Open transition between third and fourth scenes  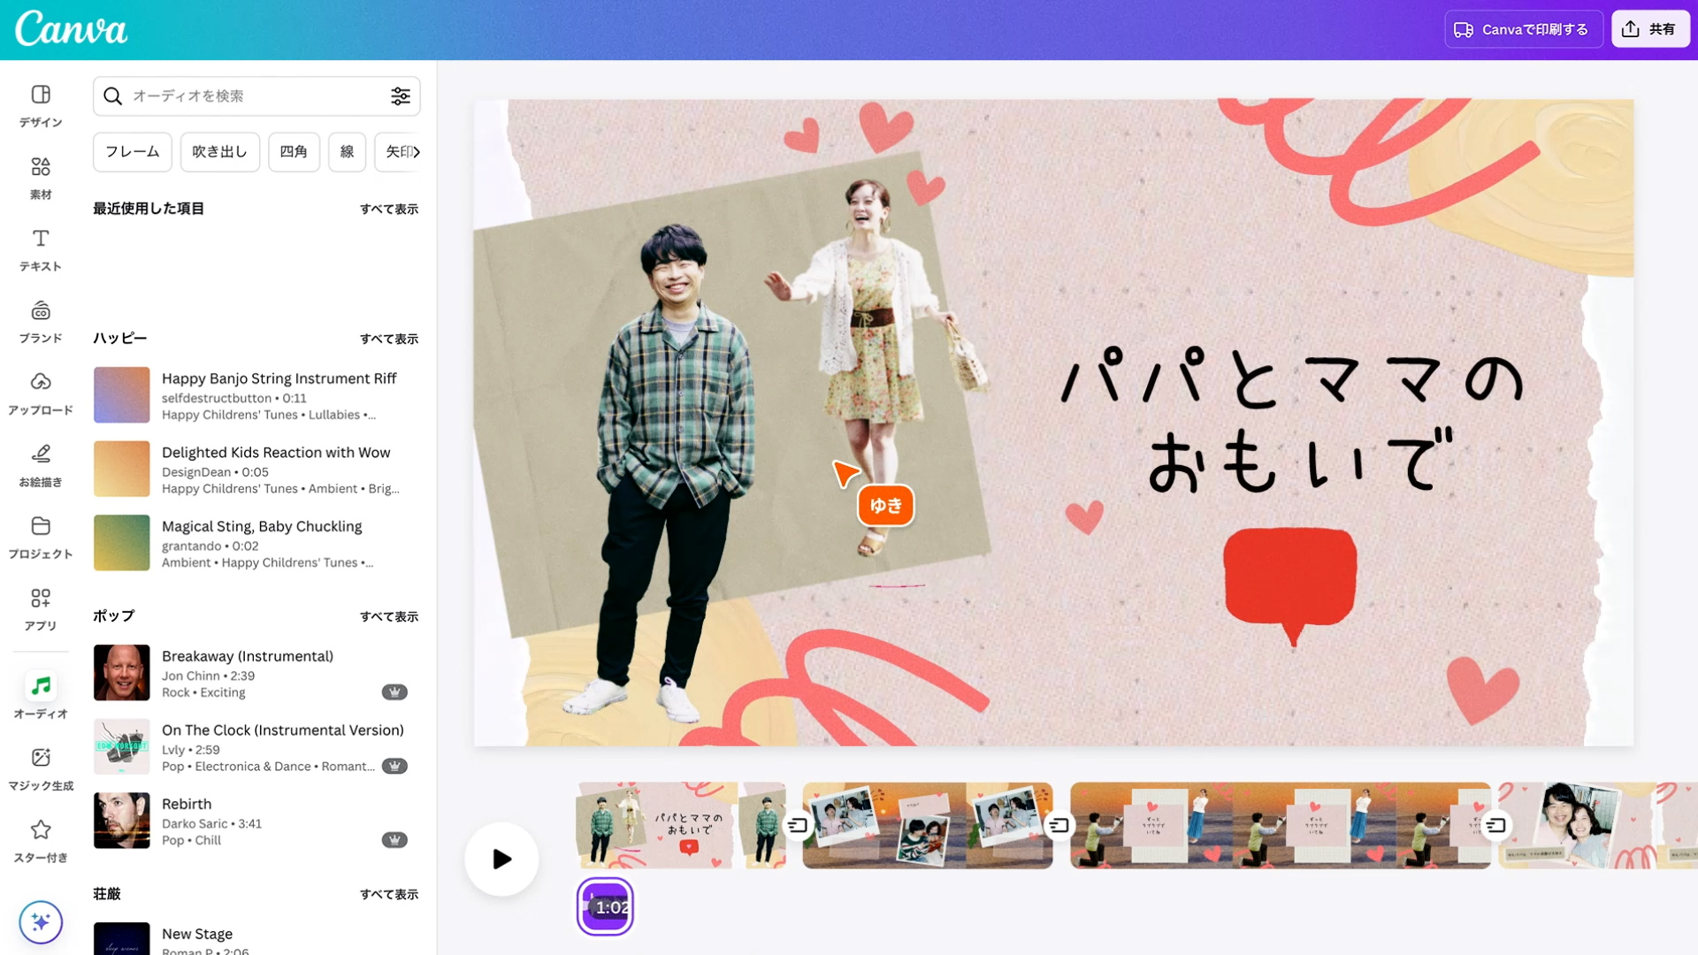click(x=1495, y=825)
